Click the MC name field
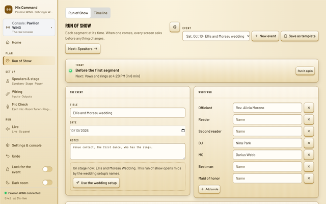 tap(267, 155)
